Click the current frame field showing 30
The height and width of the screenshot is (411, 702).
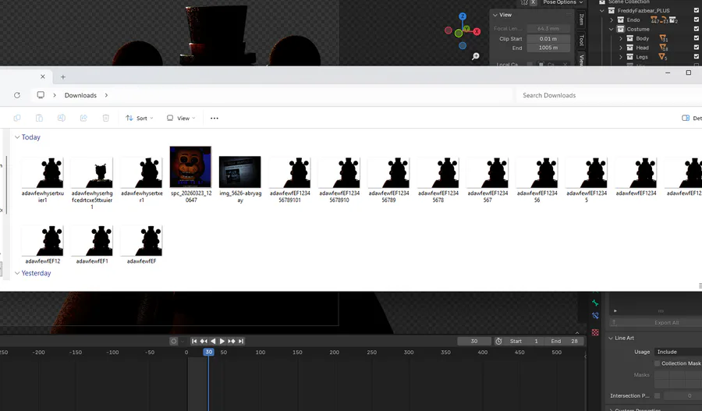474,341
